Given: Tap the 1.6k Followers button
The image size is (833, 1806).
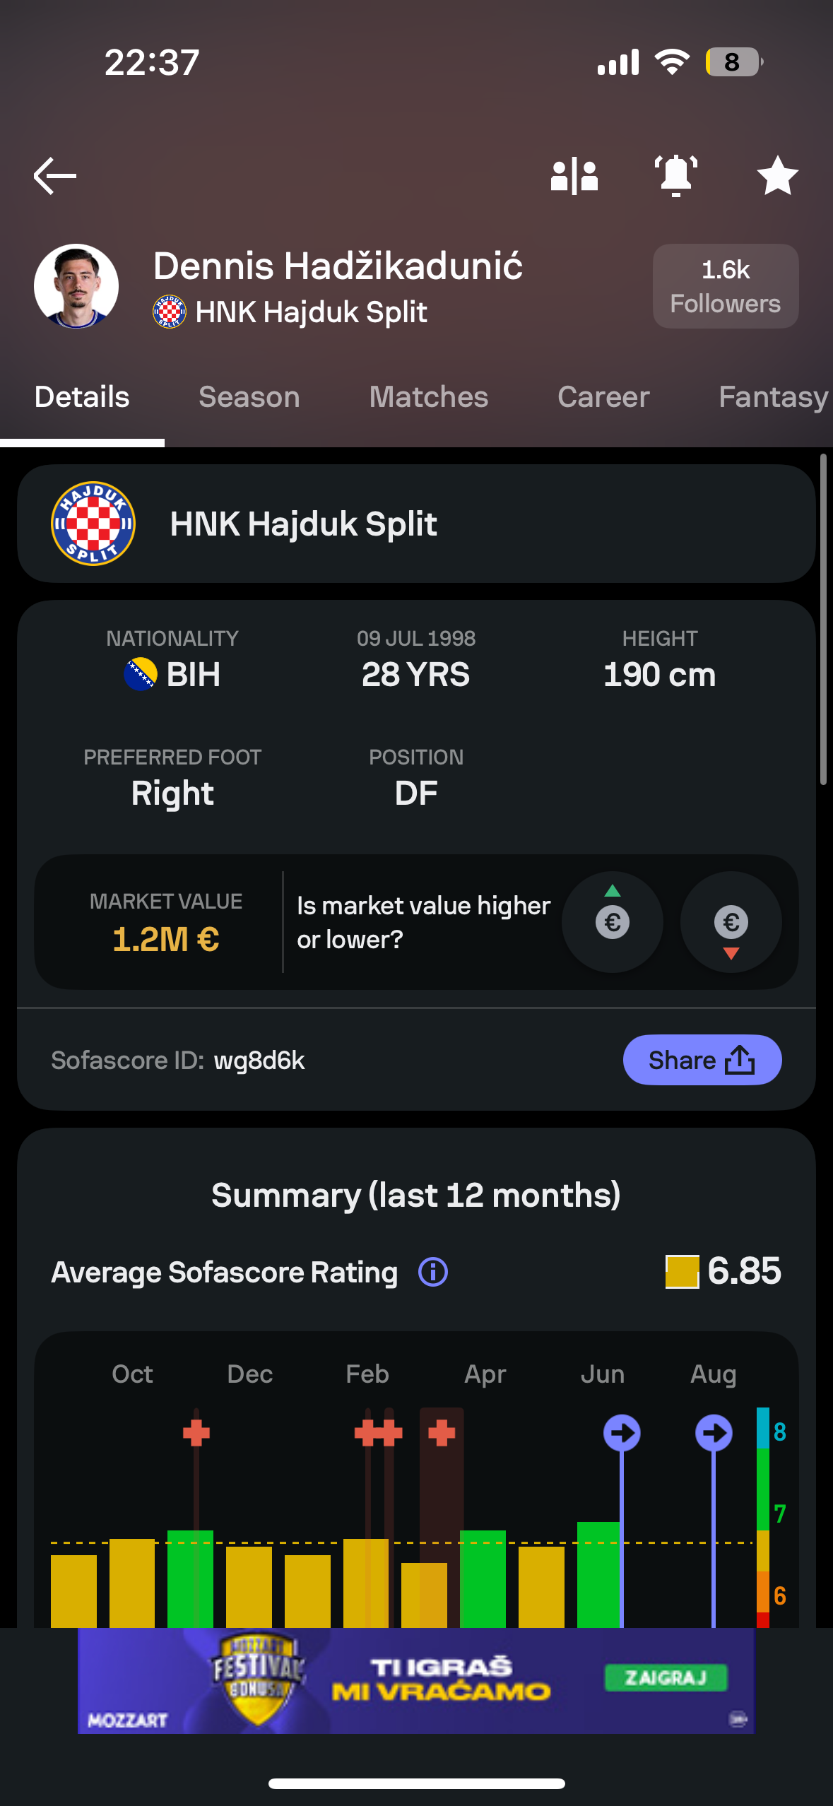Looking at the screenshot, I should [726, 286].
